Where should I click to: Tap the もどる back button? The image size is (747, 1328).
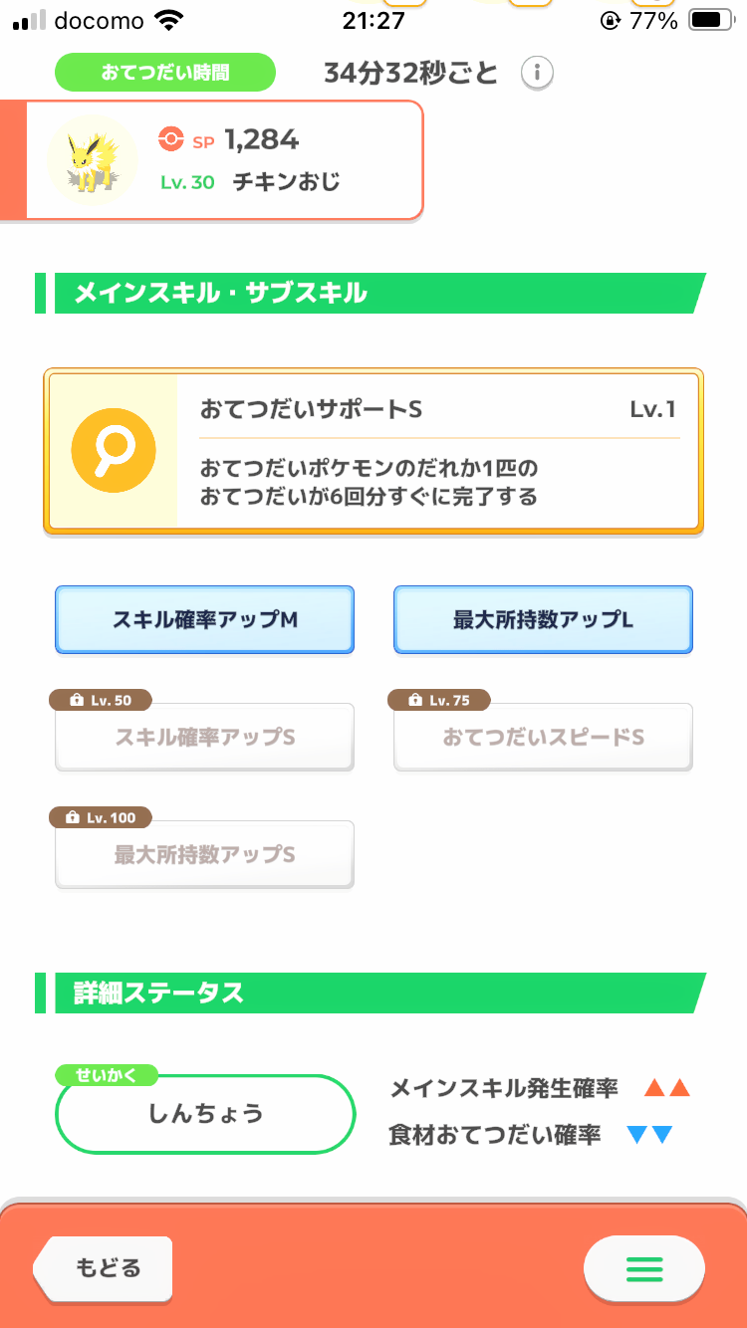coord(104,1268)
